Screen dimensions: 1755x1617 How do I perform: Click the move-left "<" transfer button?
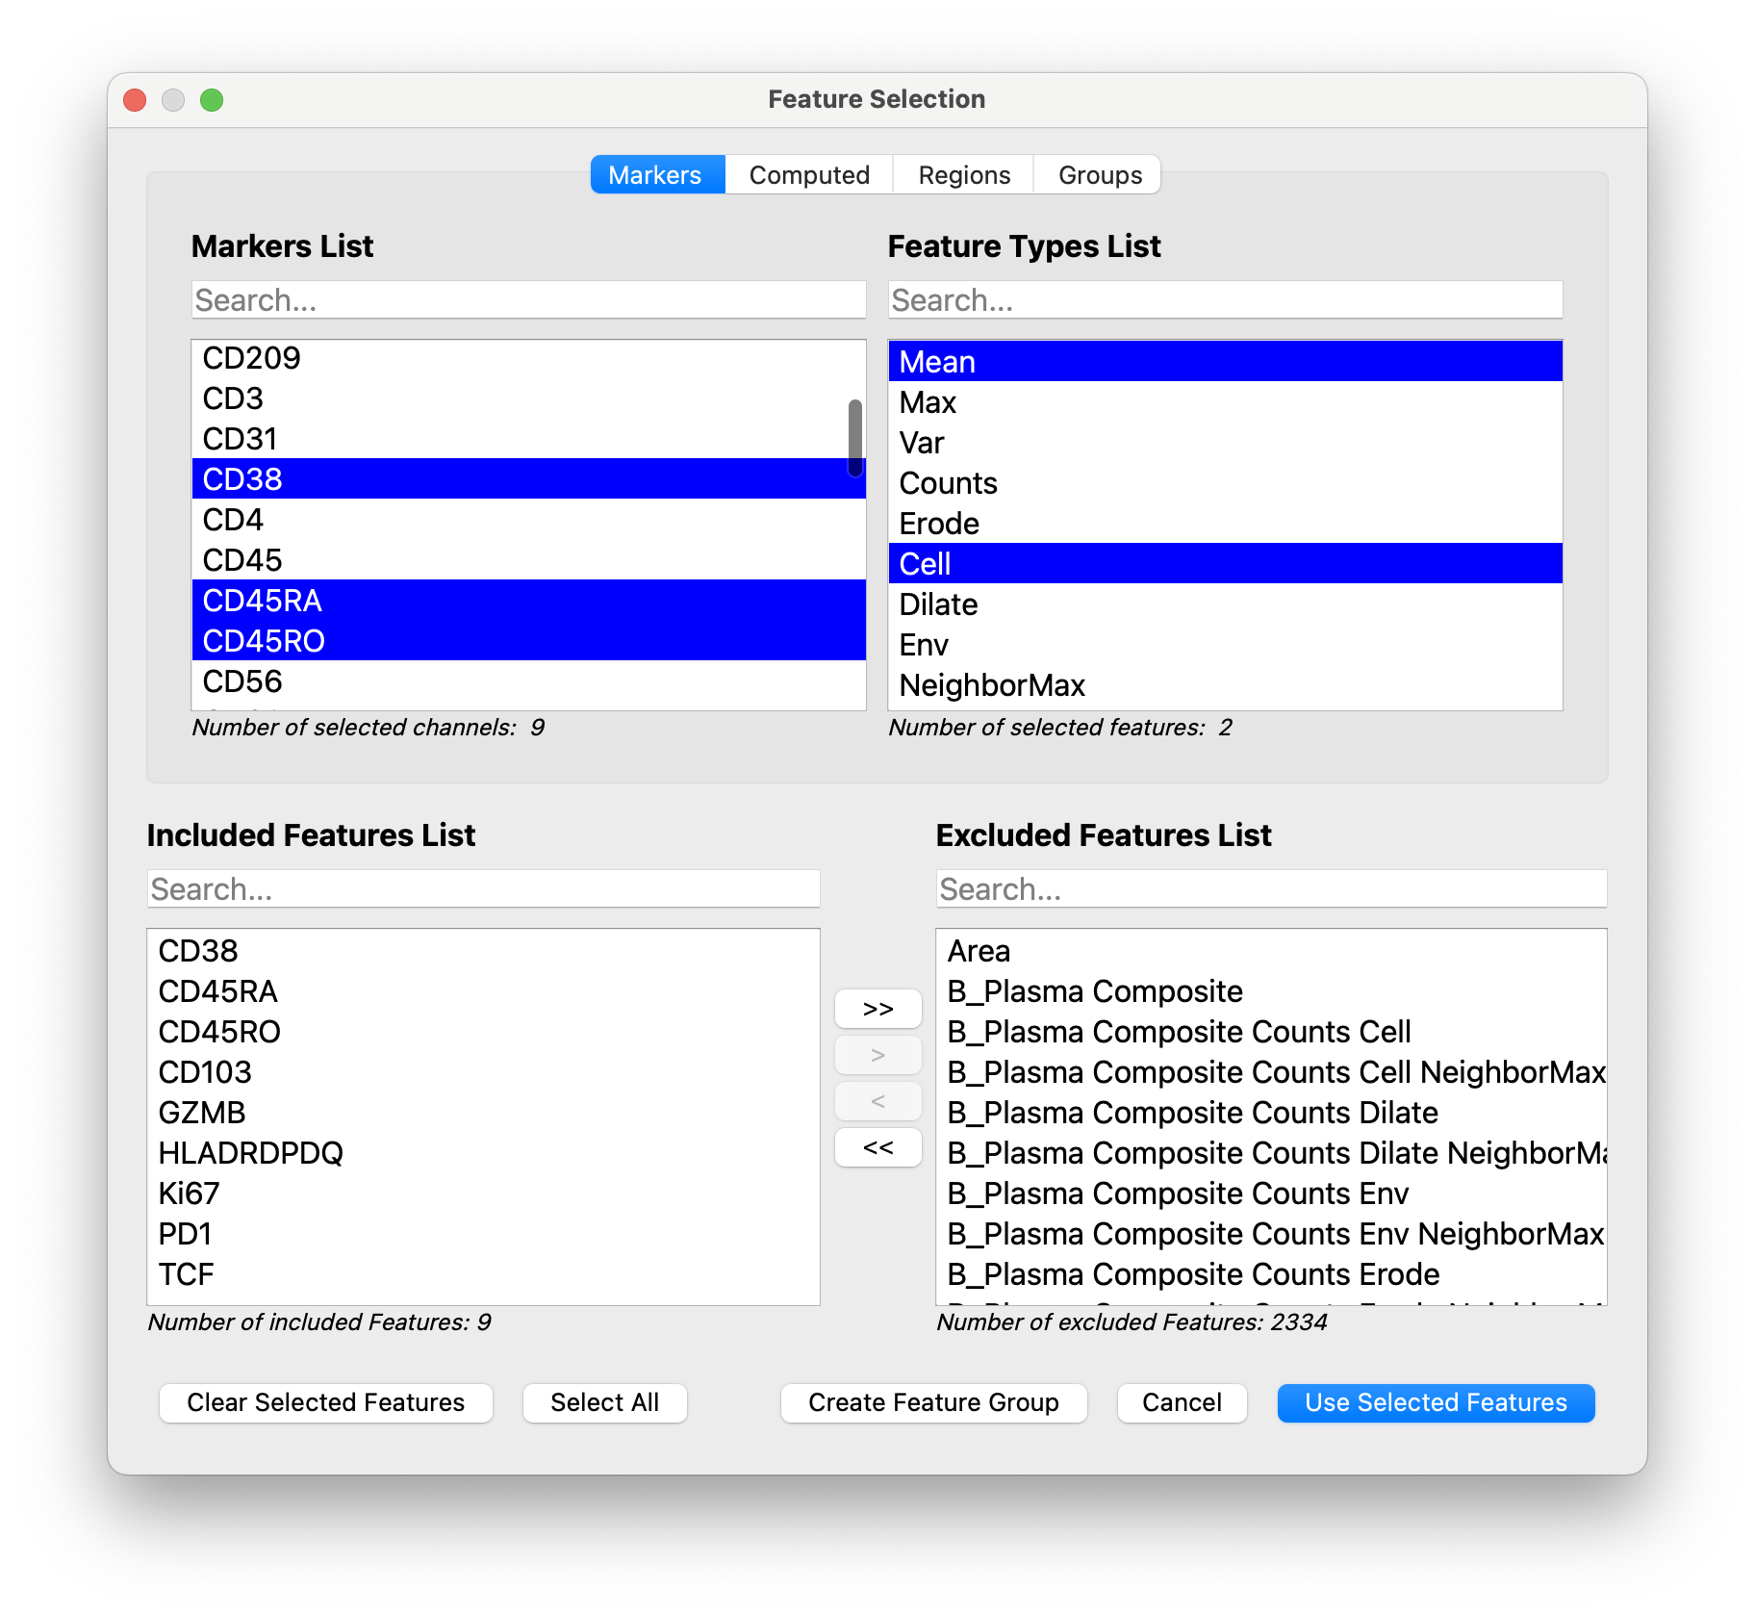tap(877, 1100)
